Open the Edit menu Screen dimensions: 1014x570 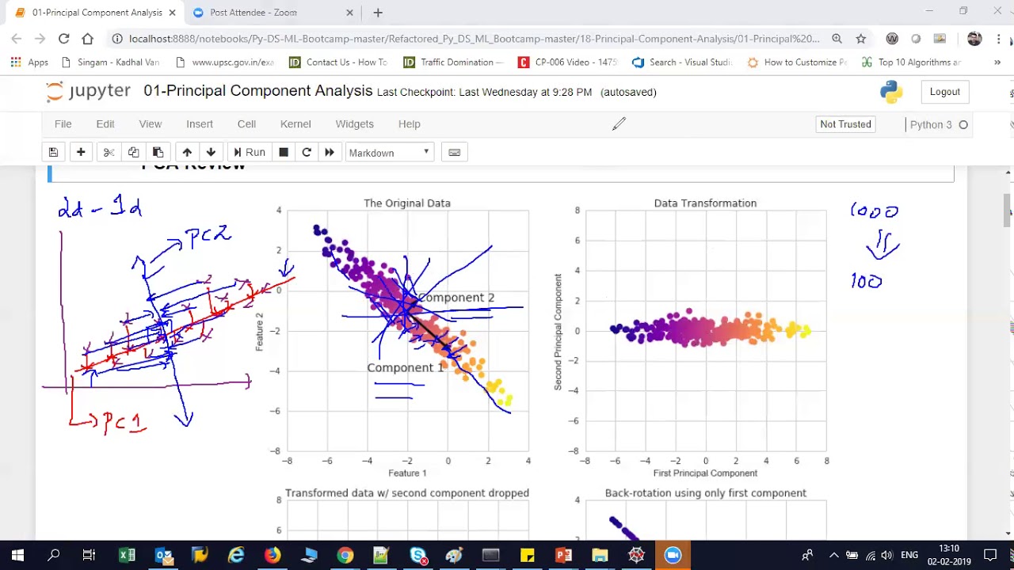coord(105,123)
